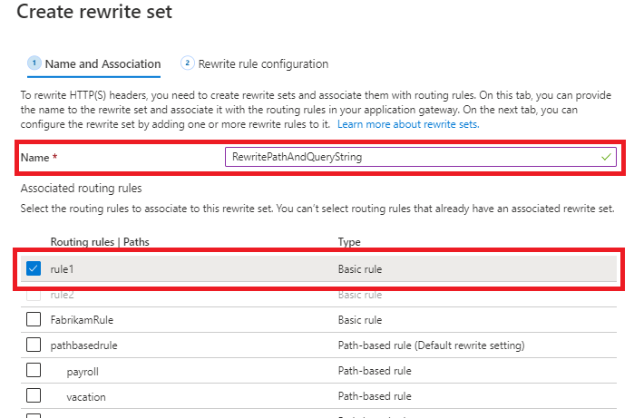Click the step 1 circle icon
The height and width of the screenshot is (418, 634).
[x=34, y=63]
